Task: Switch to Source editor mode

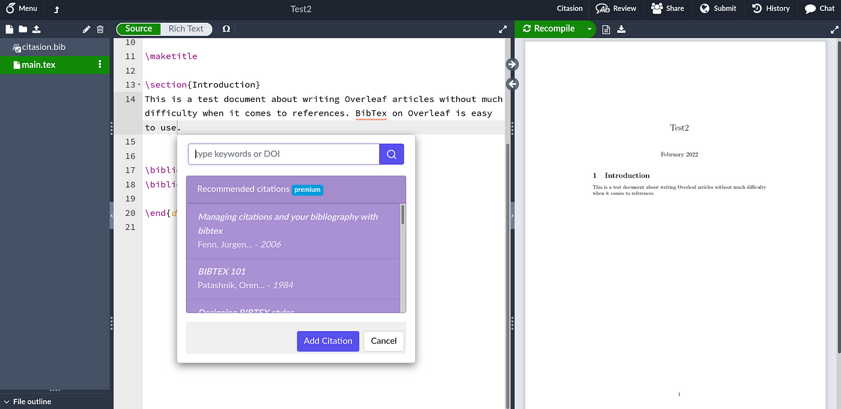Action: pyautogui.click(x=139, y=29)
